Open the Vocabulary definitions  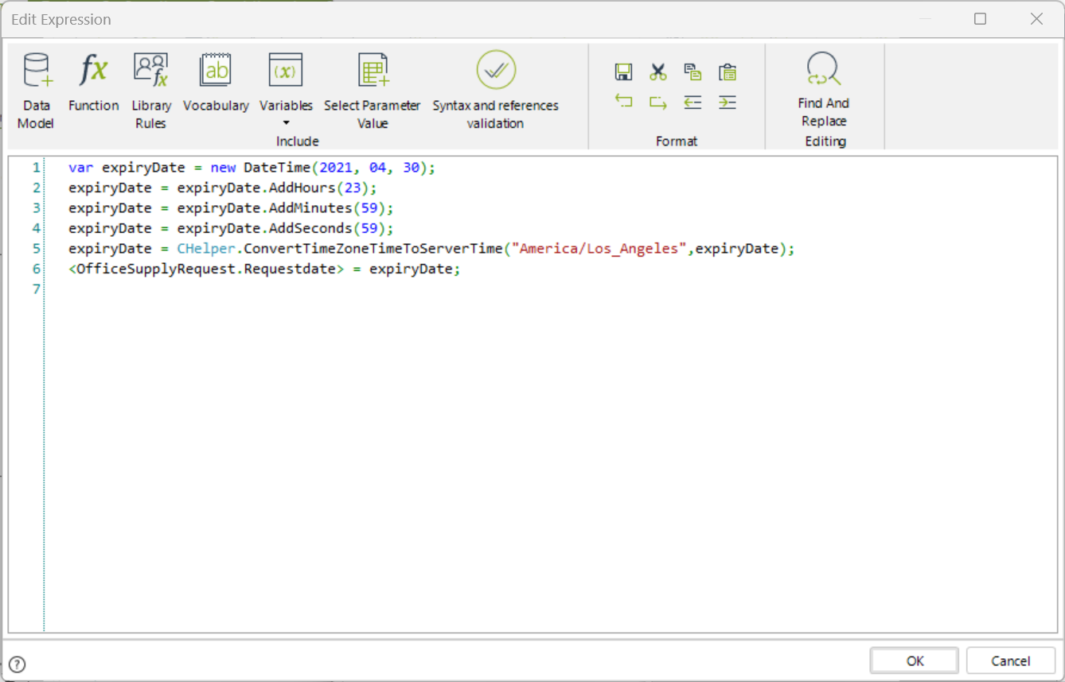tap(216, 82)
